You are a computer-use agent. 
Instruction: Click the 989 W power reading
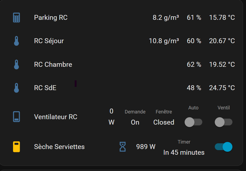[x=146, y=147]
